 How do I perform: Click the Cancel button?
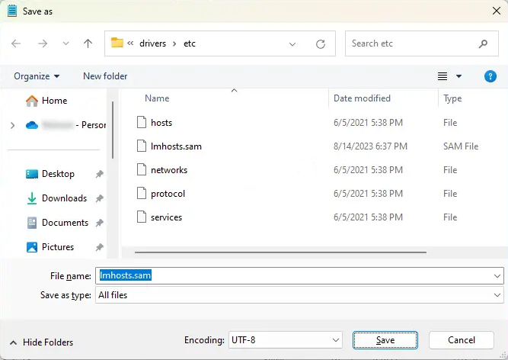[462, 340]
